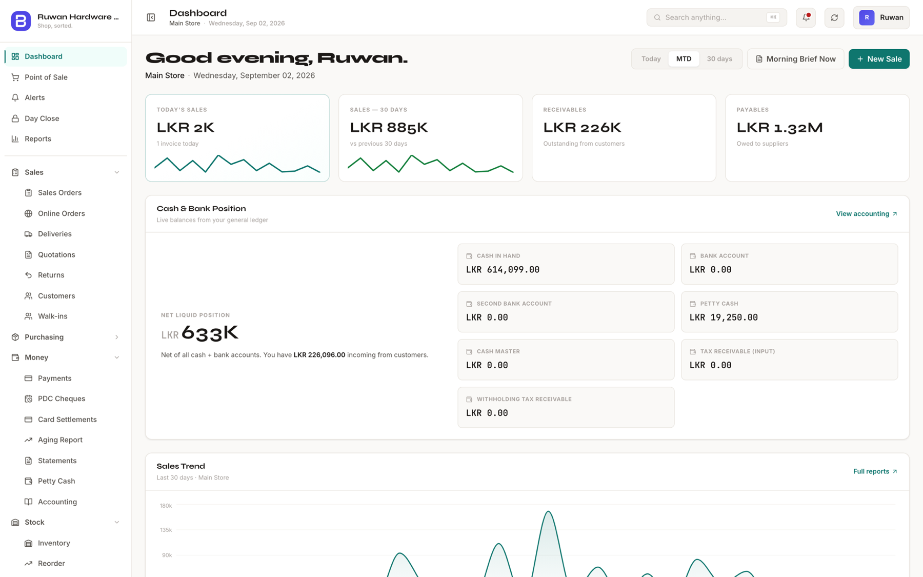
Task: Open Reports menu item
Action: click(x=66, y=139)
